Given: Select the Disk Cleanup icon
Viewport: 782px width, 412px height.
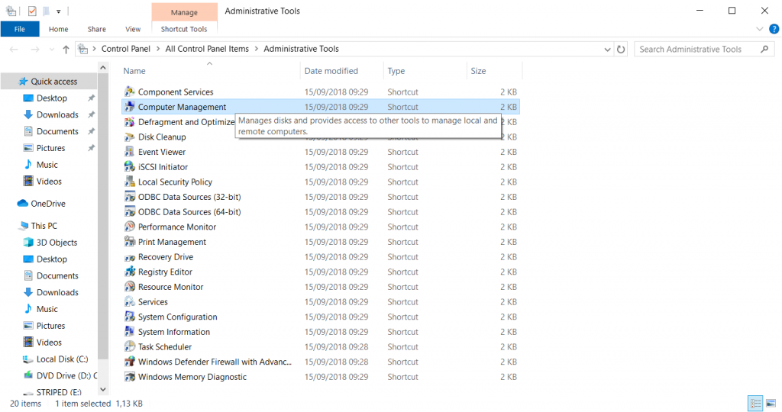Looking at the screenshot, I should (x=130, y=137).
